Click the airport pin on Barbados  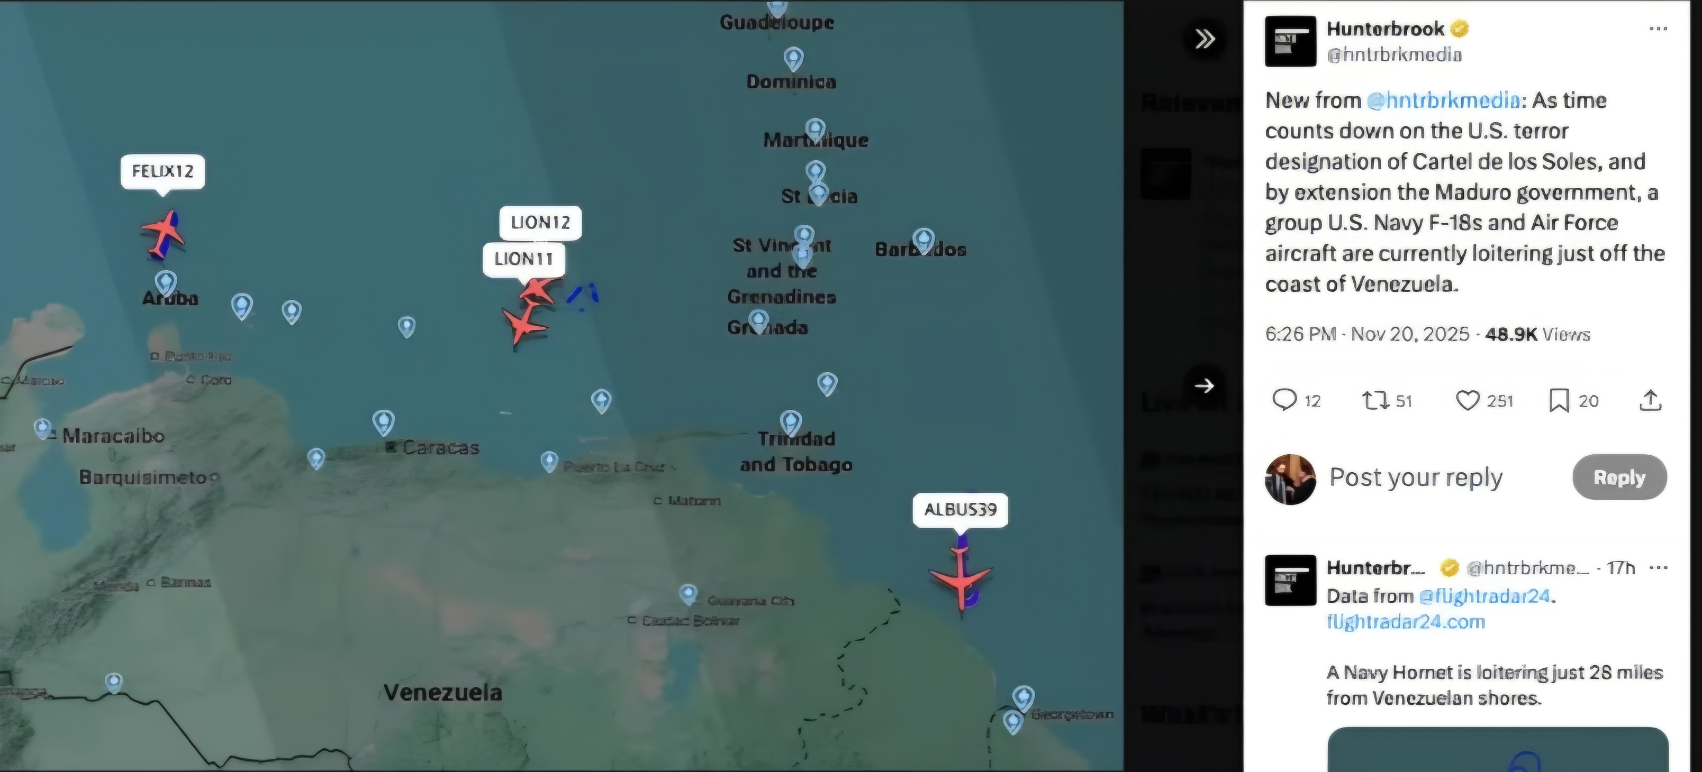923,241
